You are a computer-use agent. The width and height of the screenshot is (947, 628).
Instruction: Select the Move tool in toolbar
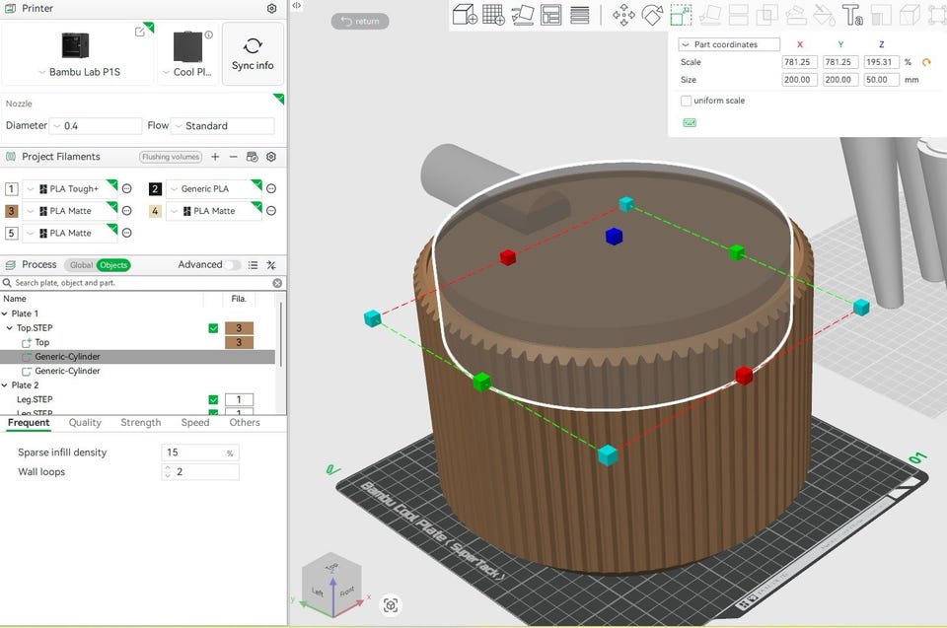623,14
